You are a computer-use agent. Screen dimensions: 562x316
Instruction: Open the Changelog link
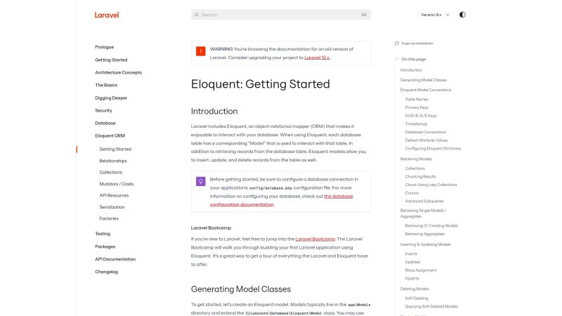107,272
